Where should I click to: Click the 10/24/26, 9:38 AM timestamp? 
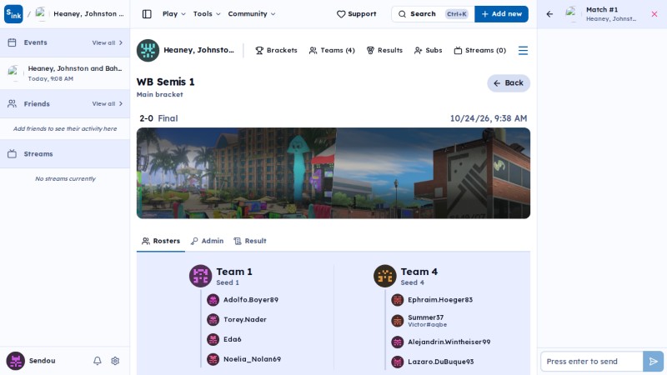pyautogui.click(x=489, y=118)
